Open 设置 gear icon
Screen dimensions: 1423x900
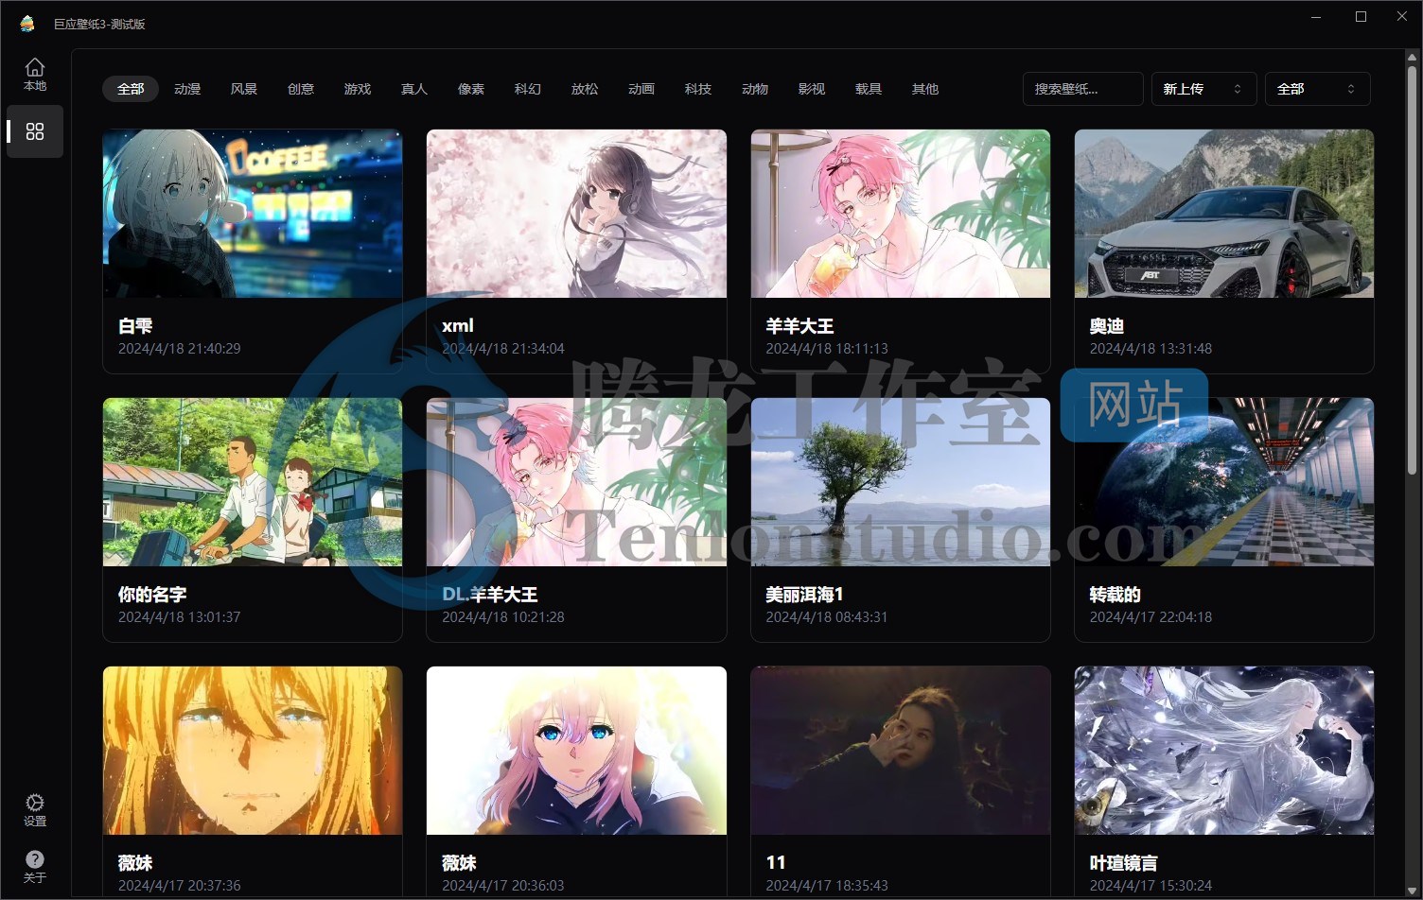35,810
